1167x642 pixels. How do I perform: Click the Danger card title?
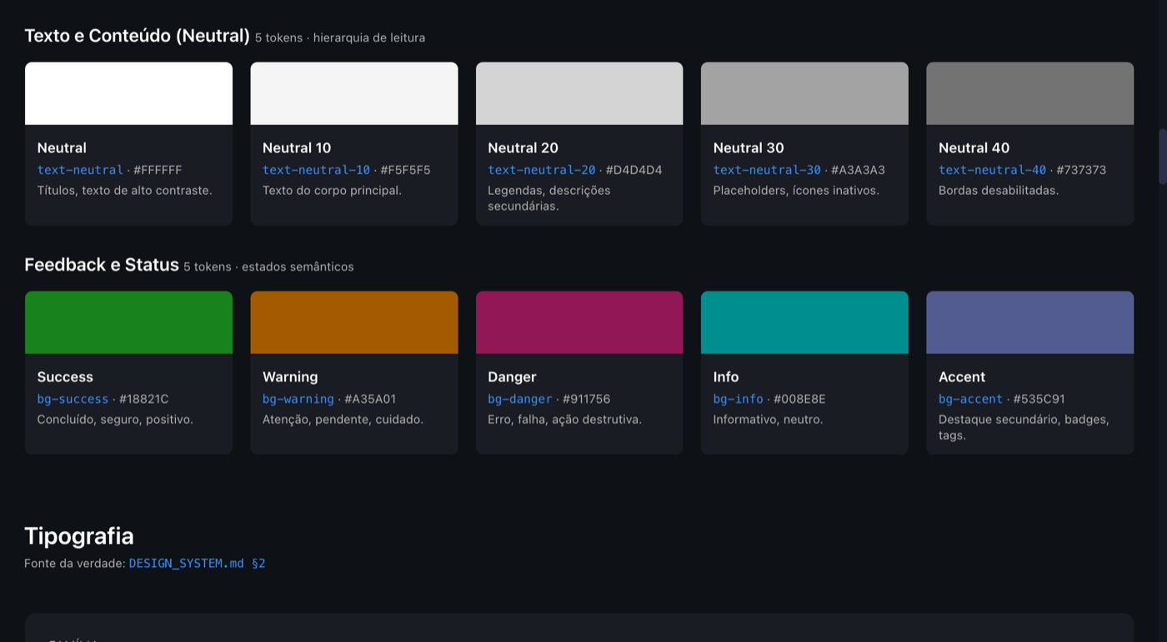click(x=512, y=377)
